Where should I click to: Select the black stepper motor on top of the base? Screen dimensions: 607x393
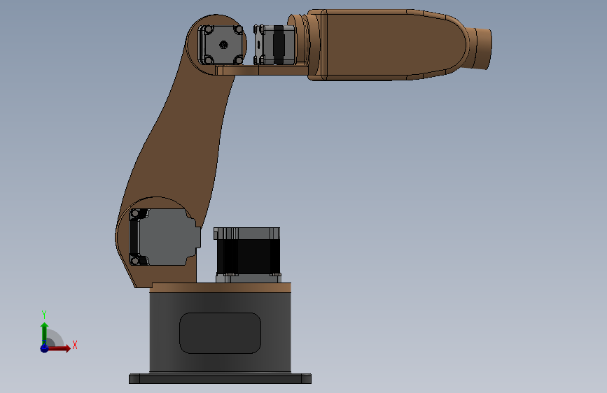(x=248, y=255)
